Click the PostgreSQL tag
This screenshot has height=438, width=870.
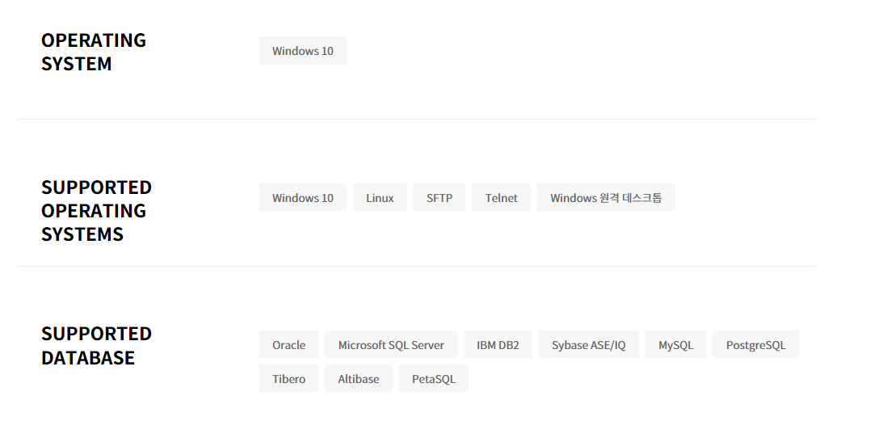[755, 345]
